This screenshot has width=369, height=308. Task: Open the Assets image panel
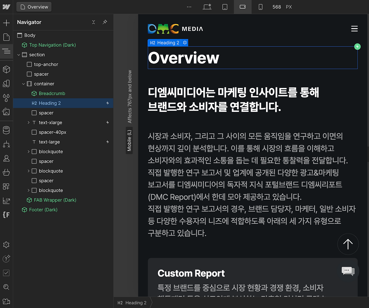coord(6,112)
